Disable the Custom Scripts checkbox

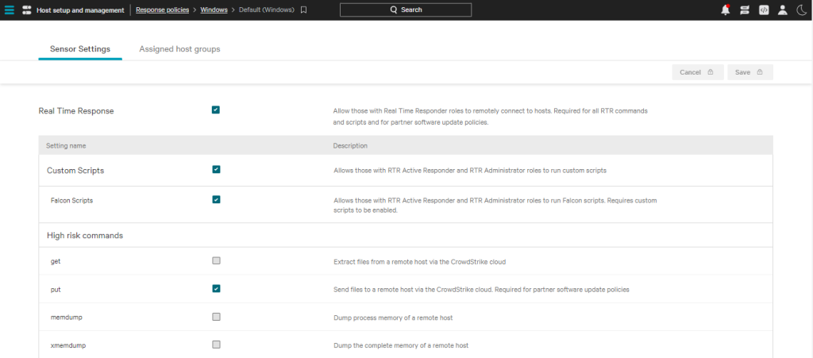(216, 169)
